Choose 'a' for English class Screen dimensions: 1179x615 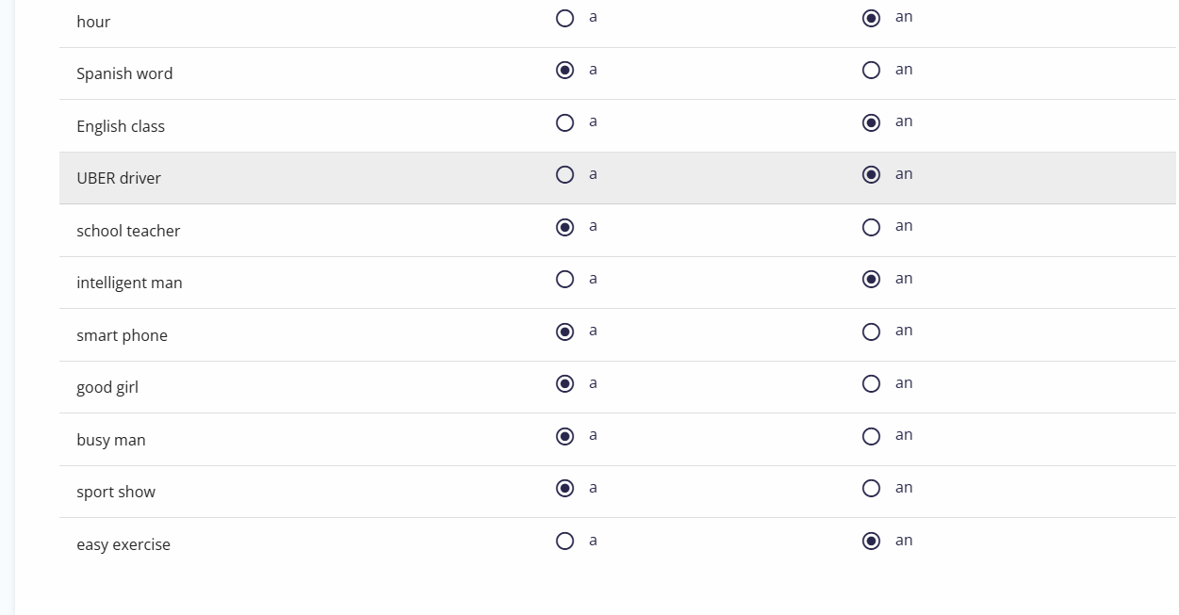565,122
